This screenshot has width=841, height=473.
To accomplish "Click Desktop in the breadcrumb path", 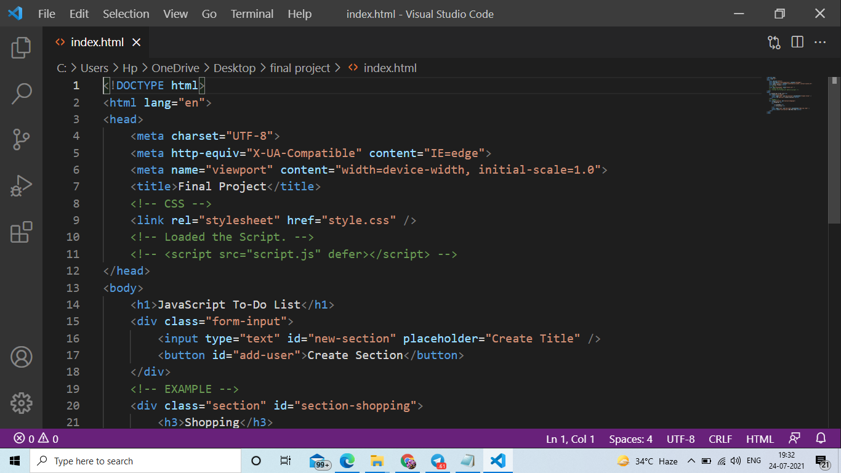I will pyautogui.click(x=235, y=68).
